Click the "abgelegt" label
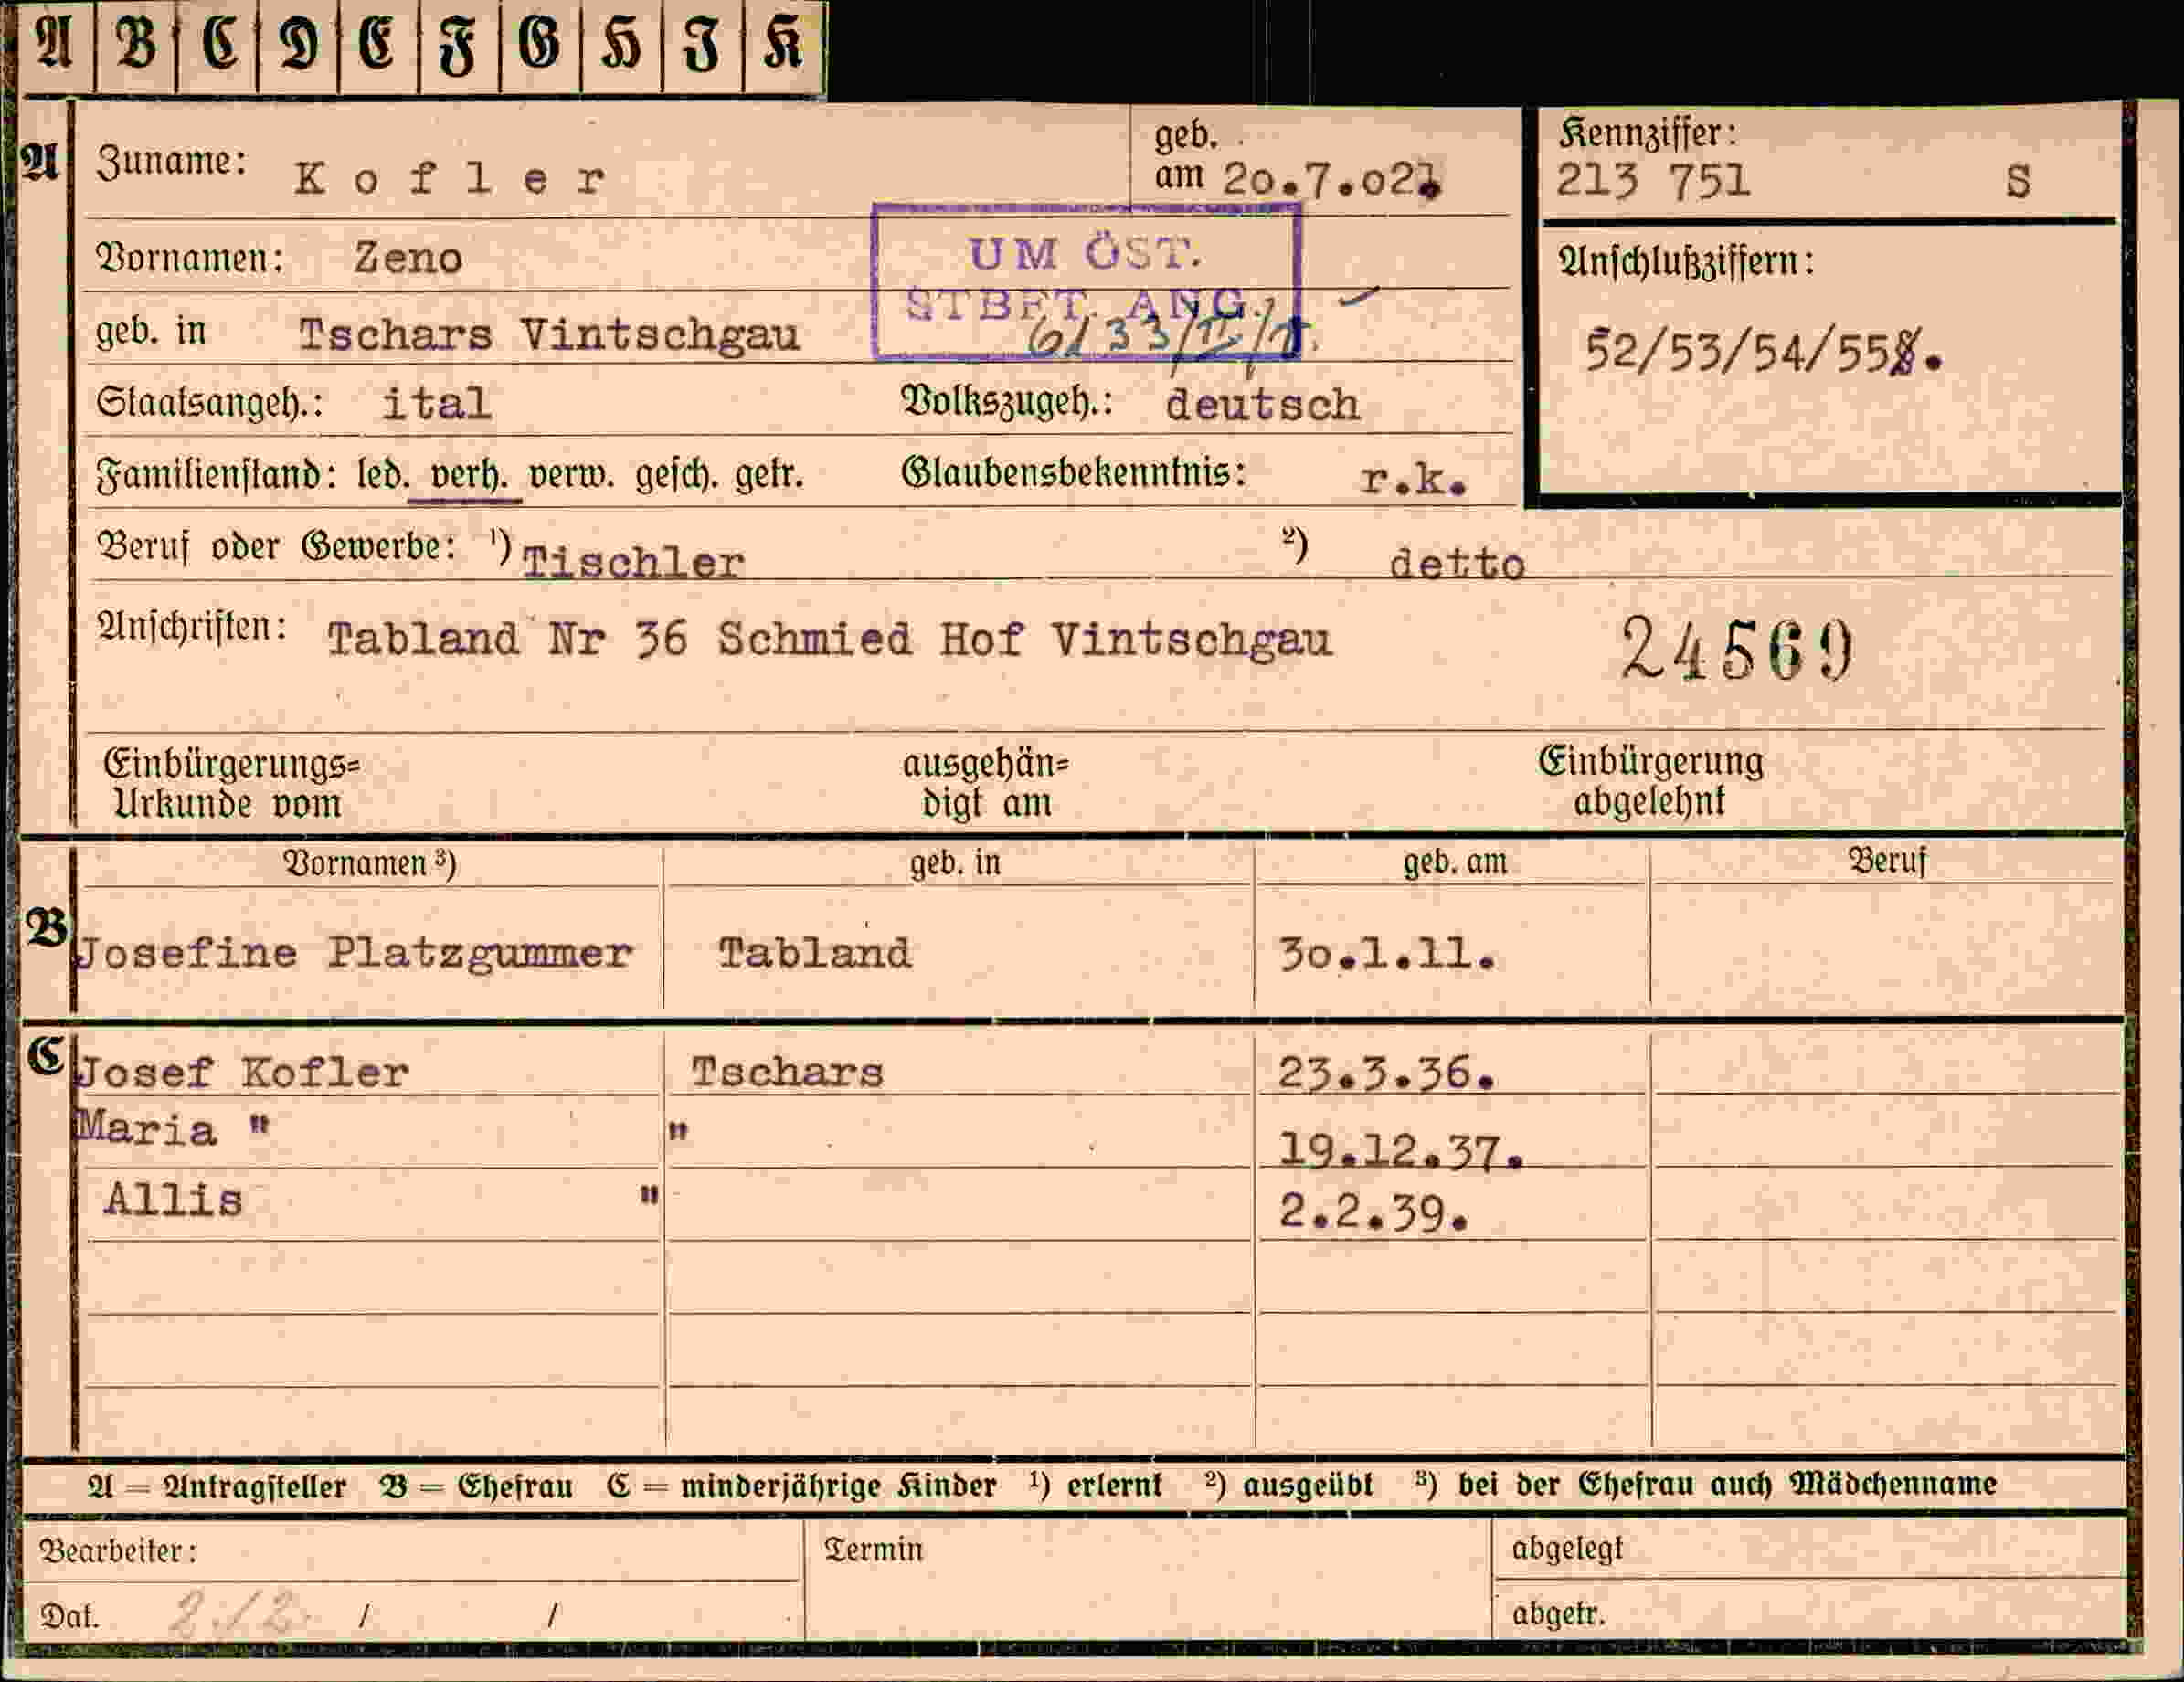2184x1682 pixels. tap(1567, 1550)
